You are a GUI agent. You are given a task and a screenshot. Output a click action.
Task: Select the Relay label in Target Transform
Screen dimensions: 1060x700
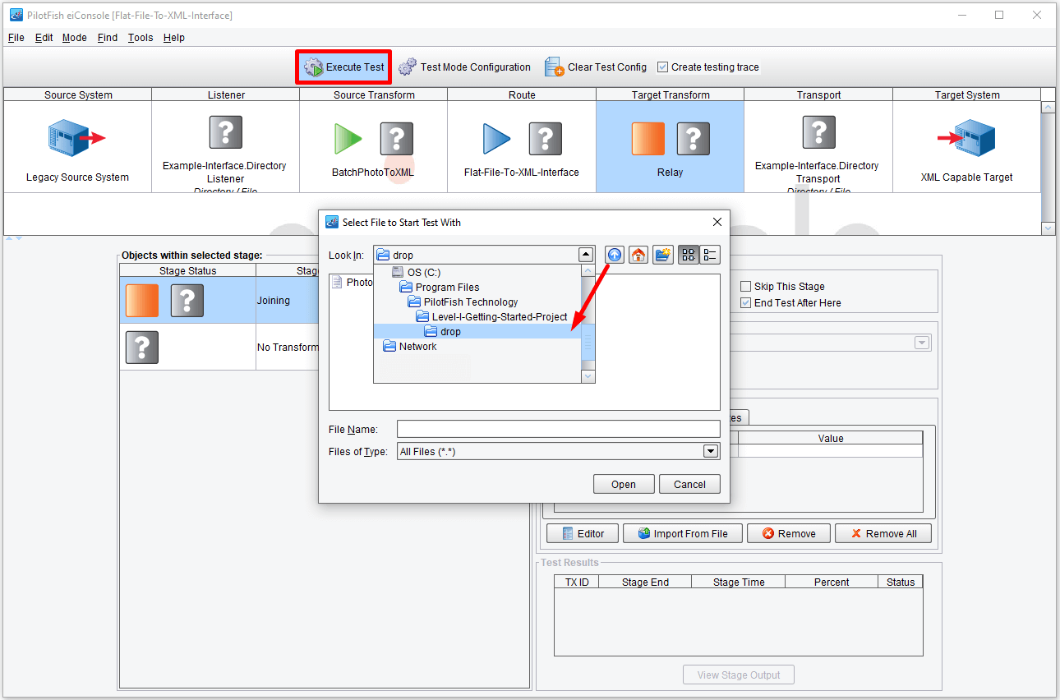(x=670, y=173)
